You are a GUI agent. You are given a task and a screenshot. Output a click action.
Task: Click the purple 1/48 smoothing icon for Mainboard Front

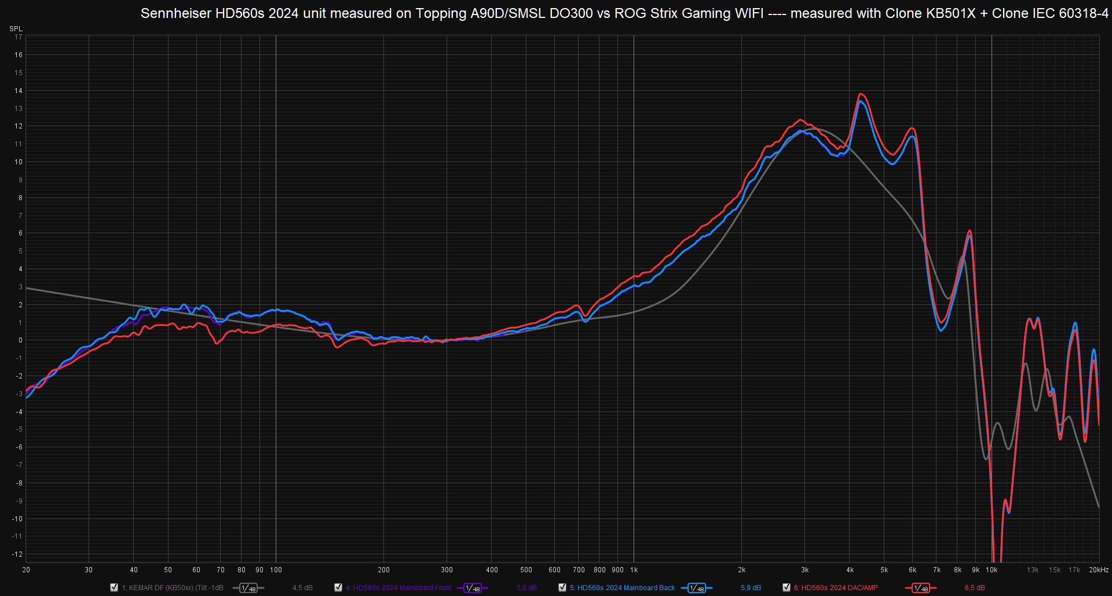473,588
